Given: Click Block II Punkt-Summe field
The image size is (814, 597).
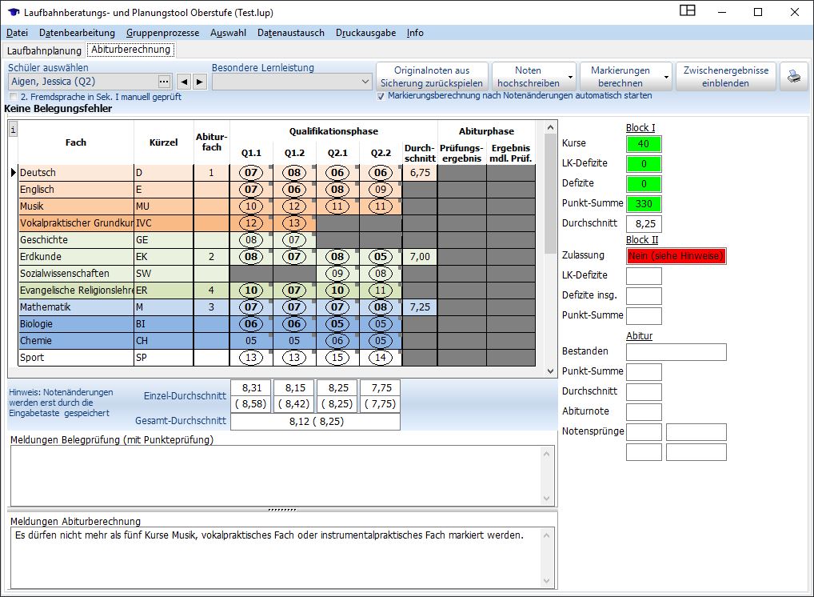Looking at the screenshot, I should [x=644, y=315].
